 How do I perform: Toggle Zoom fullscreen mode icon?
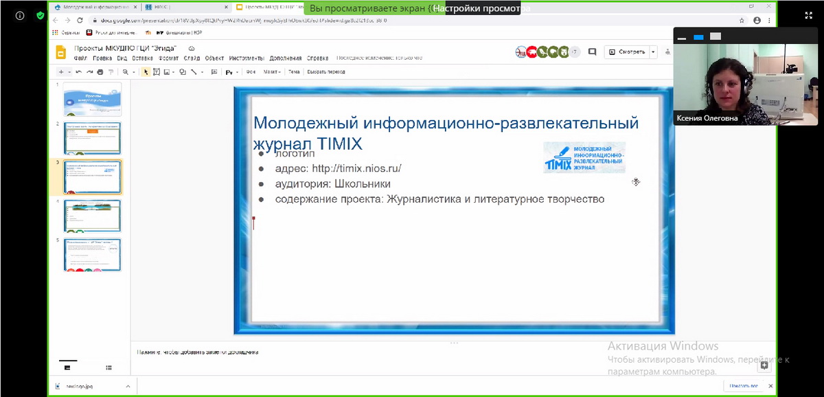click(x=808, y=15)
